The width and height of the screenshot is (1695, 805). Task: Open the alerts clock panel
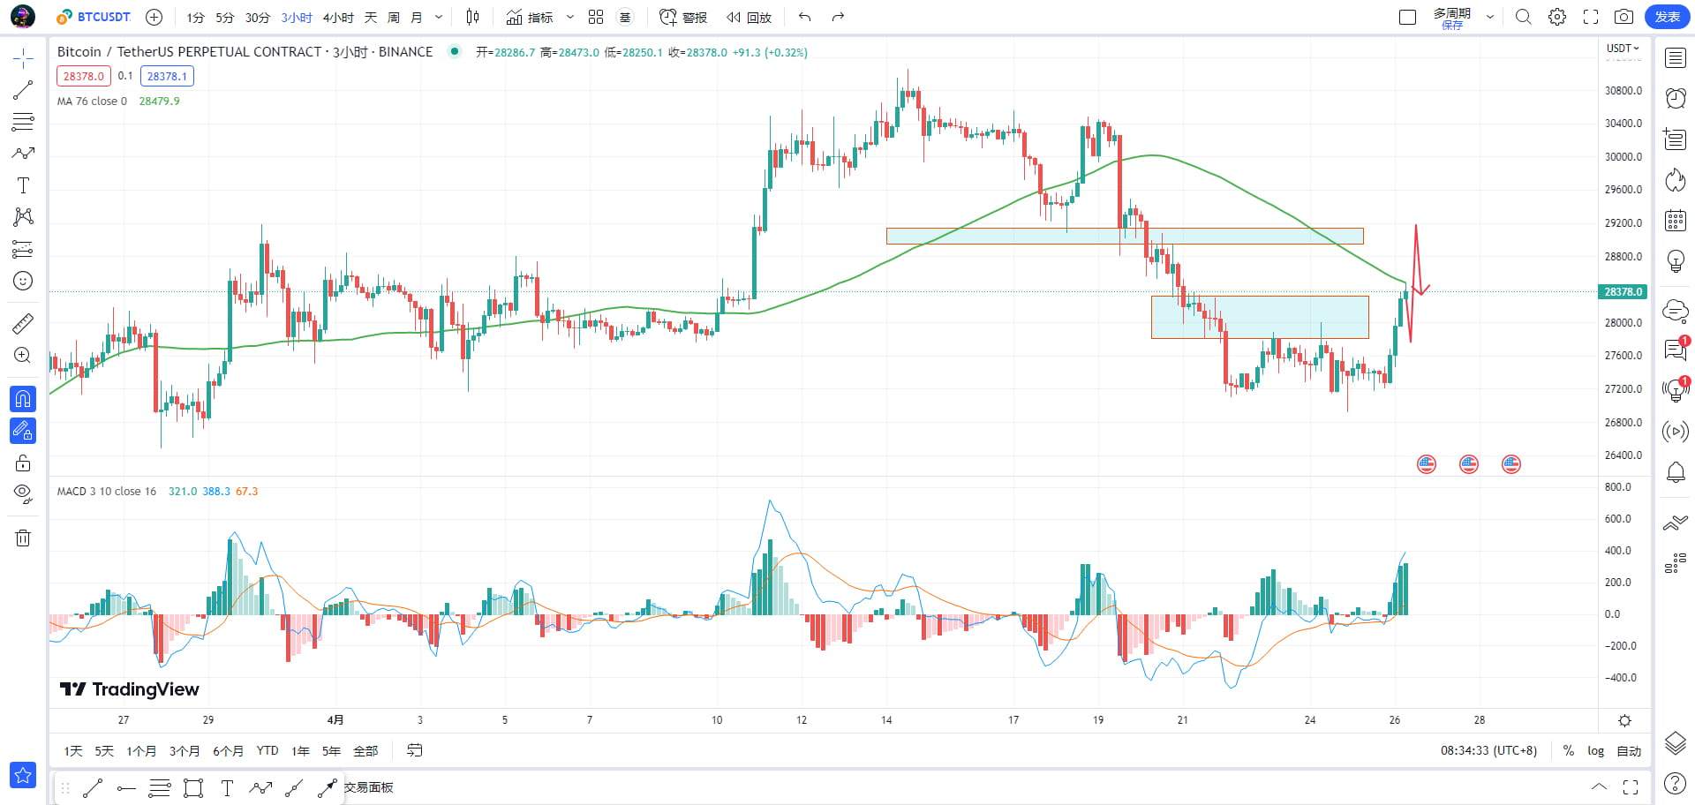click(1675, 98)
